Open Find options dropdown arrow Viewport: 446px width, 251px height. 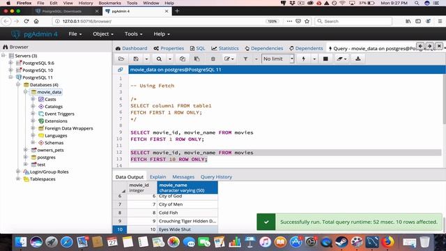tap(170, 59)
